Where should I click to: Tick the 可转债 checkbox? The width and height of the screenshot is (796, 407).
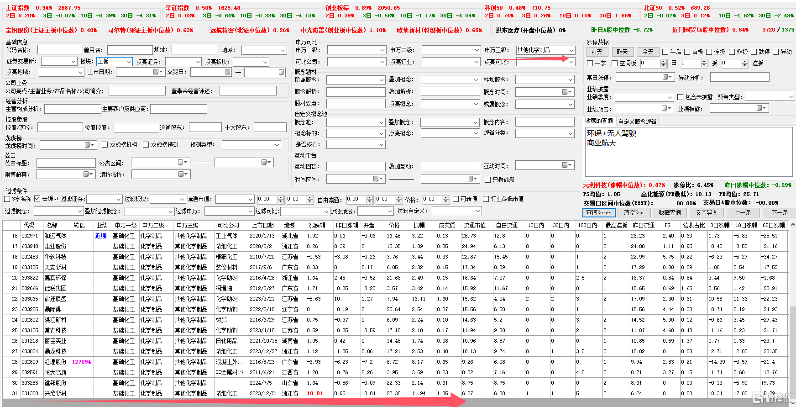click(456, 199)
